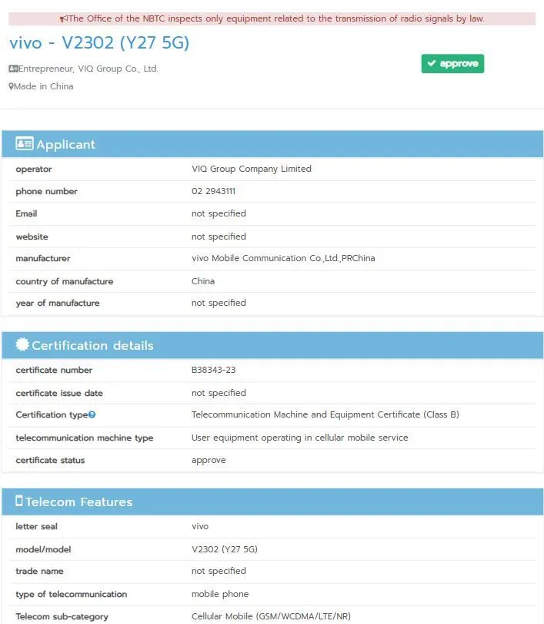Click the 'Certification type' row label
The image size is (544, 624).
click(x=52, y=414)
